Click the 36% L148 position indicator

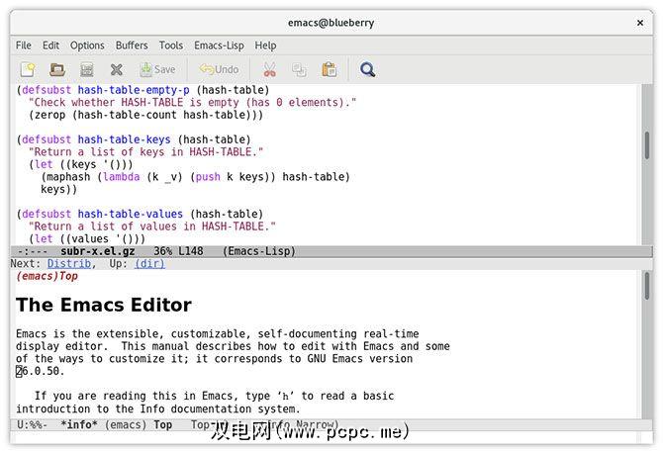pos(178,251)
